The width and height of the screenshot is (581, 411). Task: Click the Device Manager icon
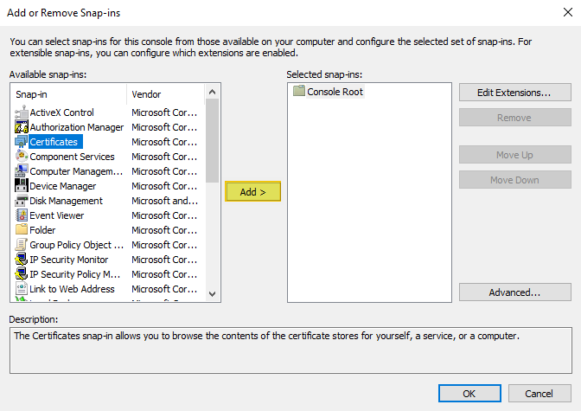point(22,186)
